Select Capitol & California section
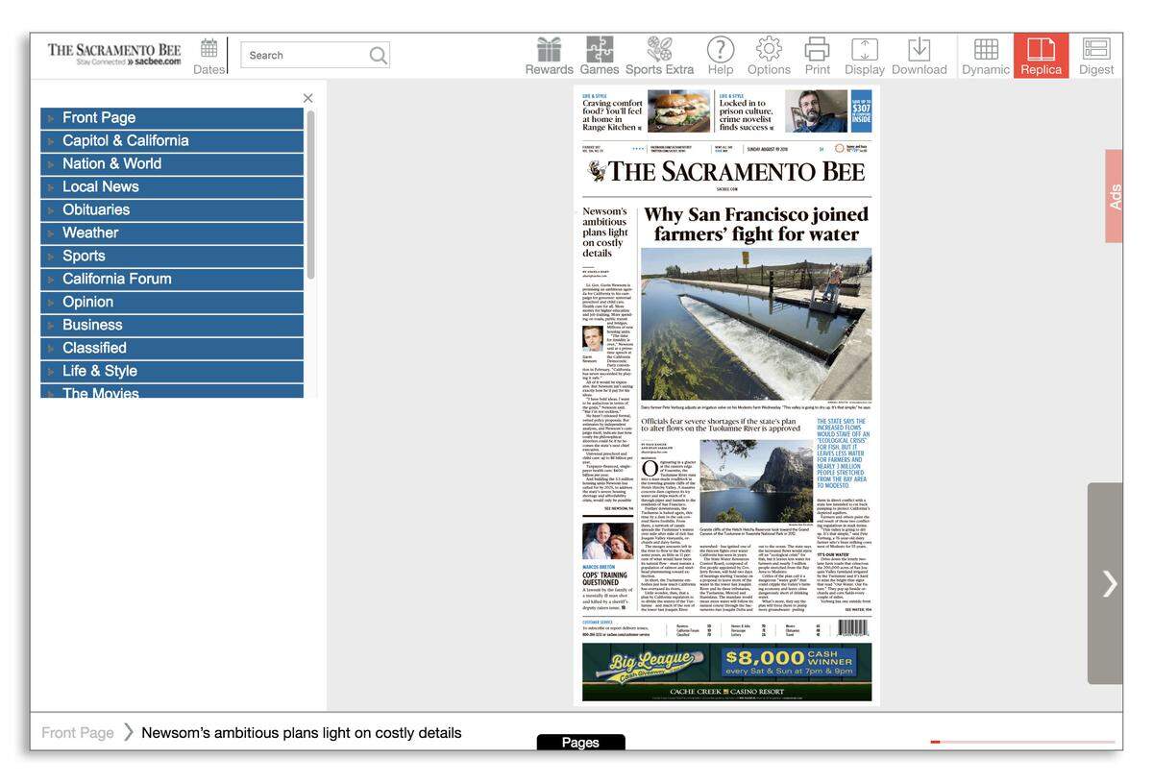Screen dimensions: 1153x783 [172, 140]
